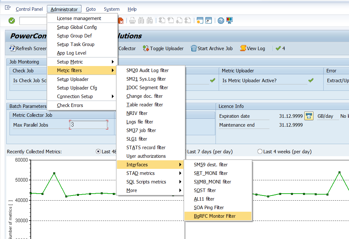Click the View Log scroll icon
The height and width of the screenshot is (239, 349).
[x=243, y=49]
